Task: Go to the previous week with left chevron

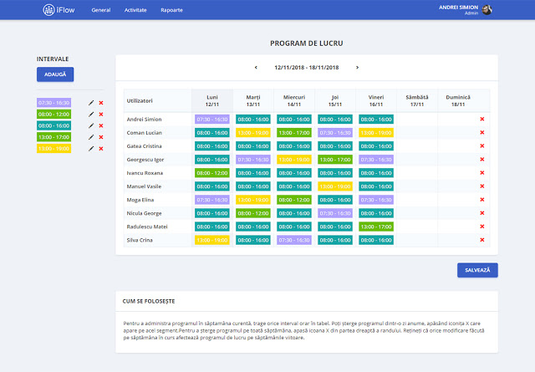Action: (x=257, y=67)
